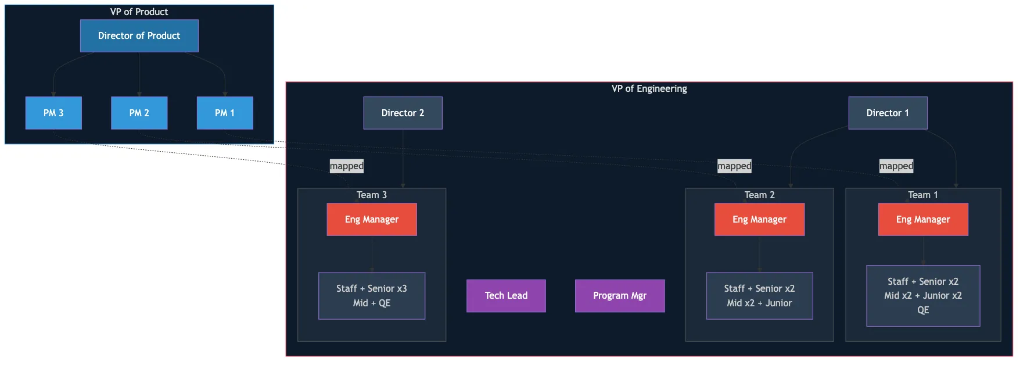
Task: Select Team 3 Eng Manager node
Action: (372, 219)
